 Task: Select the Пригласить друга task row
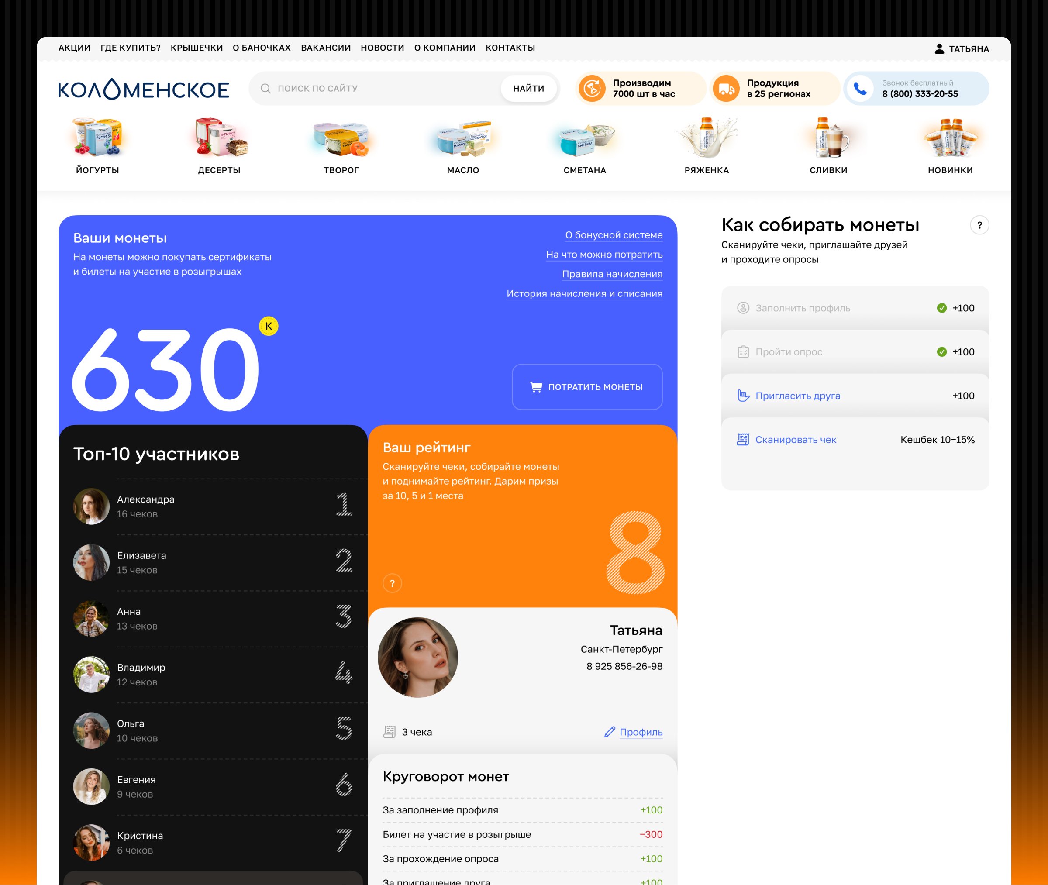pos(798,396)
